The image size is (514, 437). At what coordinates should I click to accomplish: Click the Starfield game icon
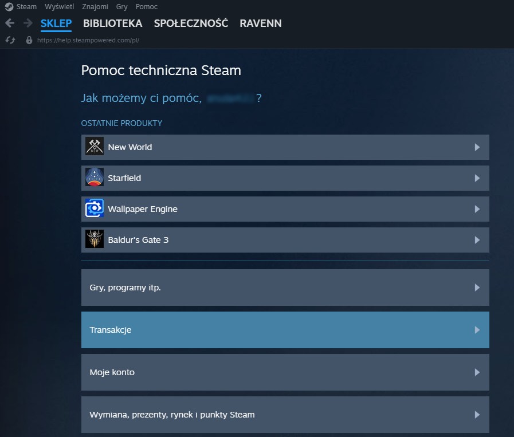(95, 177)
